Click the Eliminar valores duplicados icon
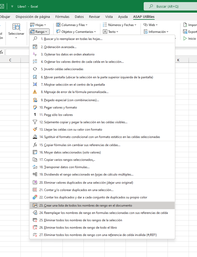The height and width of the screenshot is (257, 197). pos(35,182)
